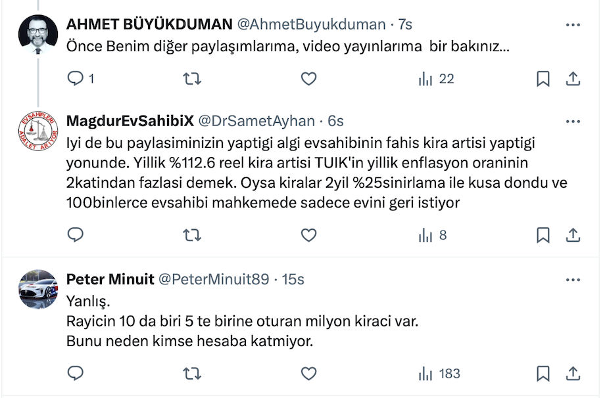Repost Peter Minuit's tweet
Screen dimensions: 605x398
click(191, 374)
